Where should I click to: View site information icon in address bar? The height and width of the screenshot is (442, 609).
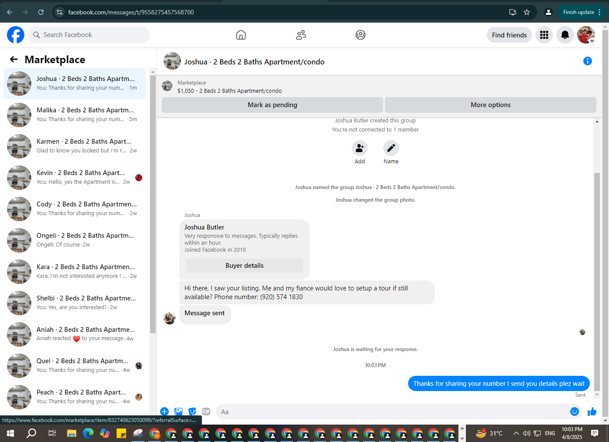pyautogui.click(x=60, y=12)
